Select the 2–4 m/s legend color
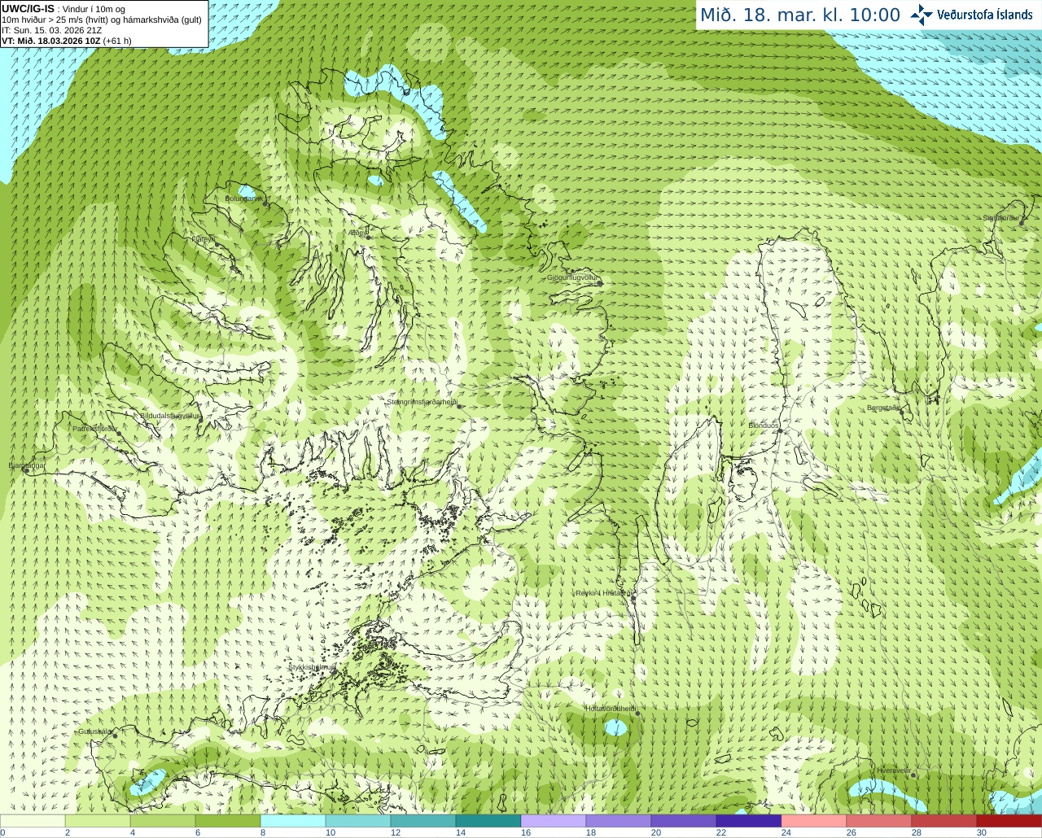 tap(98, 821)
